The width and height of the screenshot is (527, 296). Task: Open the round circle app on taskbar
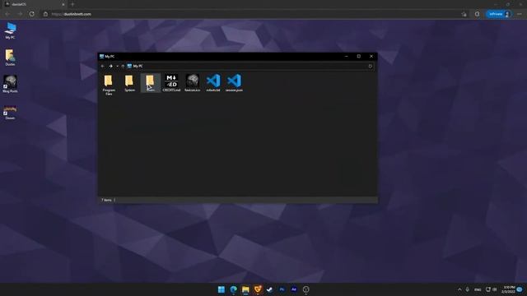pos(305,289)
